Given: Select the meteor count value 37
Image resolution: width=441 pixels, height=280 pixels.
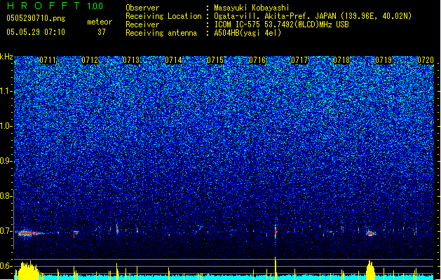Looking at the screenshot, I should click(x=102, y=32).
